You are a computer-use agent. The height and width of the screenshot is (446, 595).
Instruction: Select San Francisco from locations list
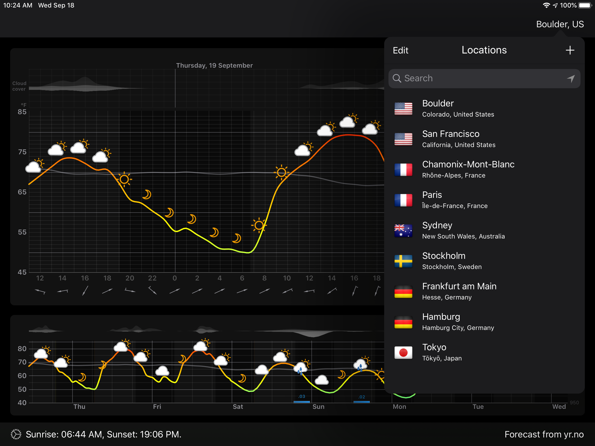(459, 139)
